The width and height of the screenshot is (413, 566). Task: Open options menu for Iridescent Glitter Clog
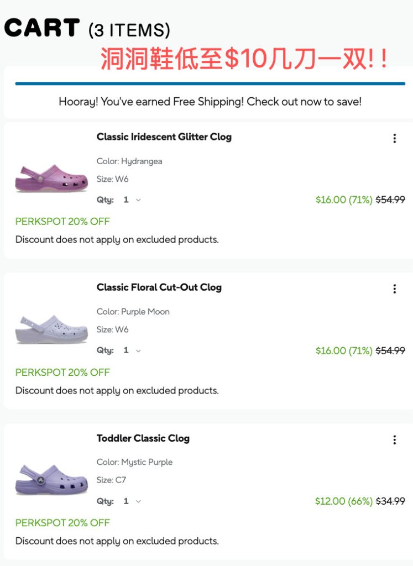[x=394, y=139]
